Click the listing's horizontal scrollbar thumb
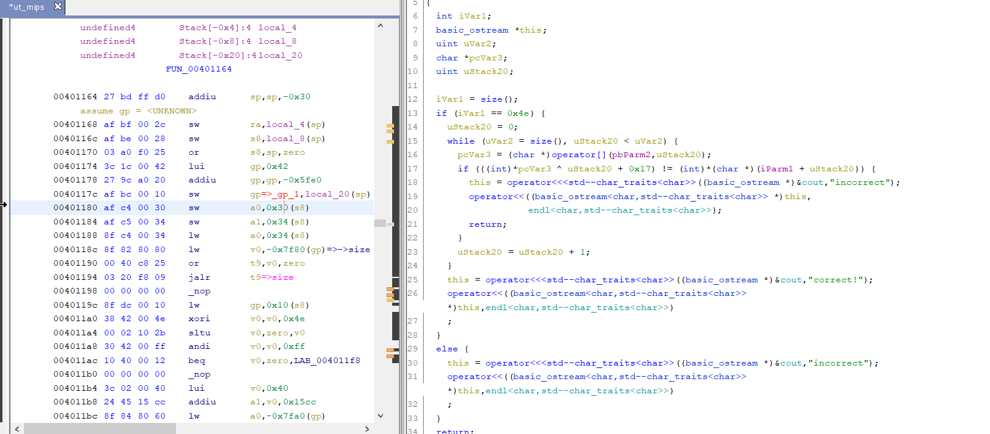The height and width of the screenshot is (434, 990). click(x=100, y=428)
